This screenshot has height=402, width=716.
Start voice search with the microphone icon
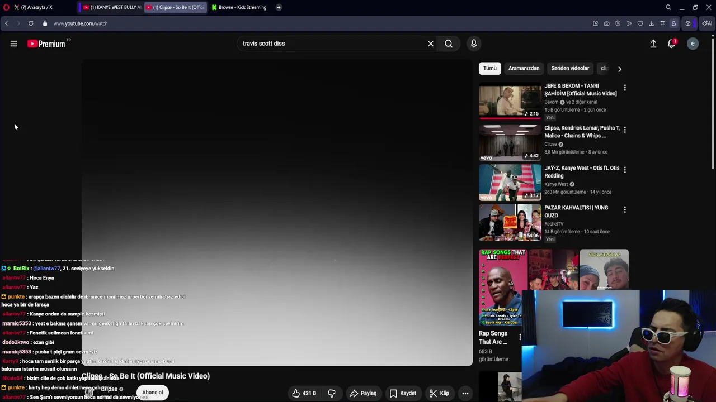click(x=474, y=44)
